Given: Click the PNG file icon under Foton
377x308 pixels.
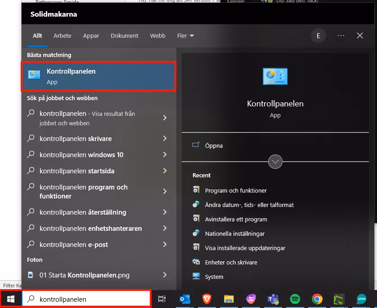Looking at the screenshot, I should (x=31, y=275).
